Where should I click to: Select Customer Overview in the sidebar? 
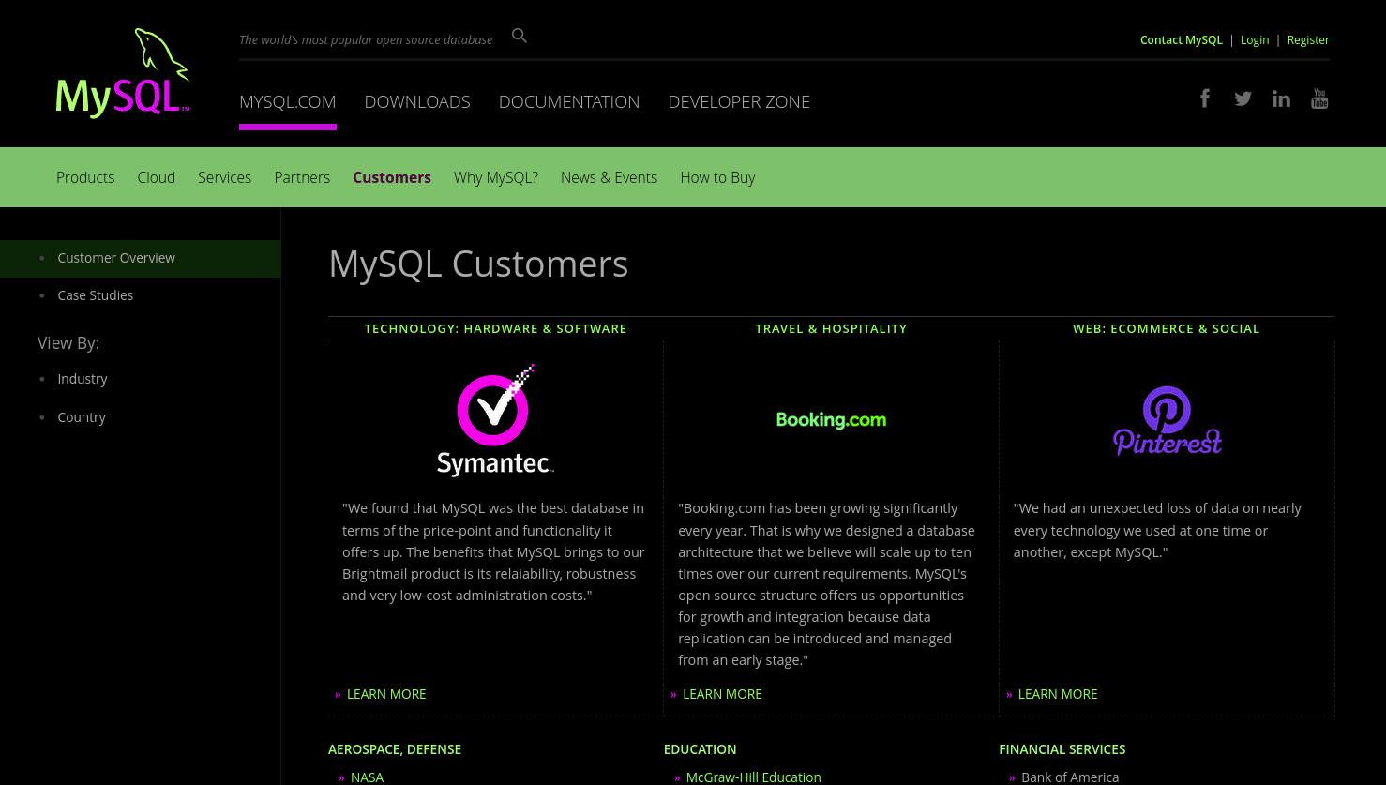tap(116, 258)
